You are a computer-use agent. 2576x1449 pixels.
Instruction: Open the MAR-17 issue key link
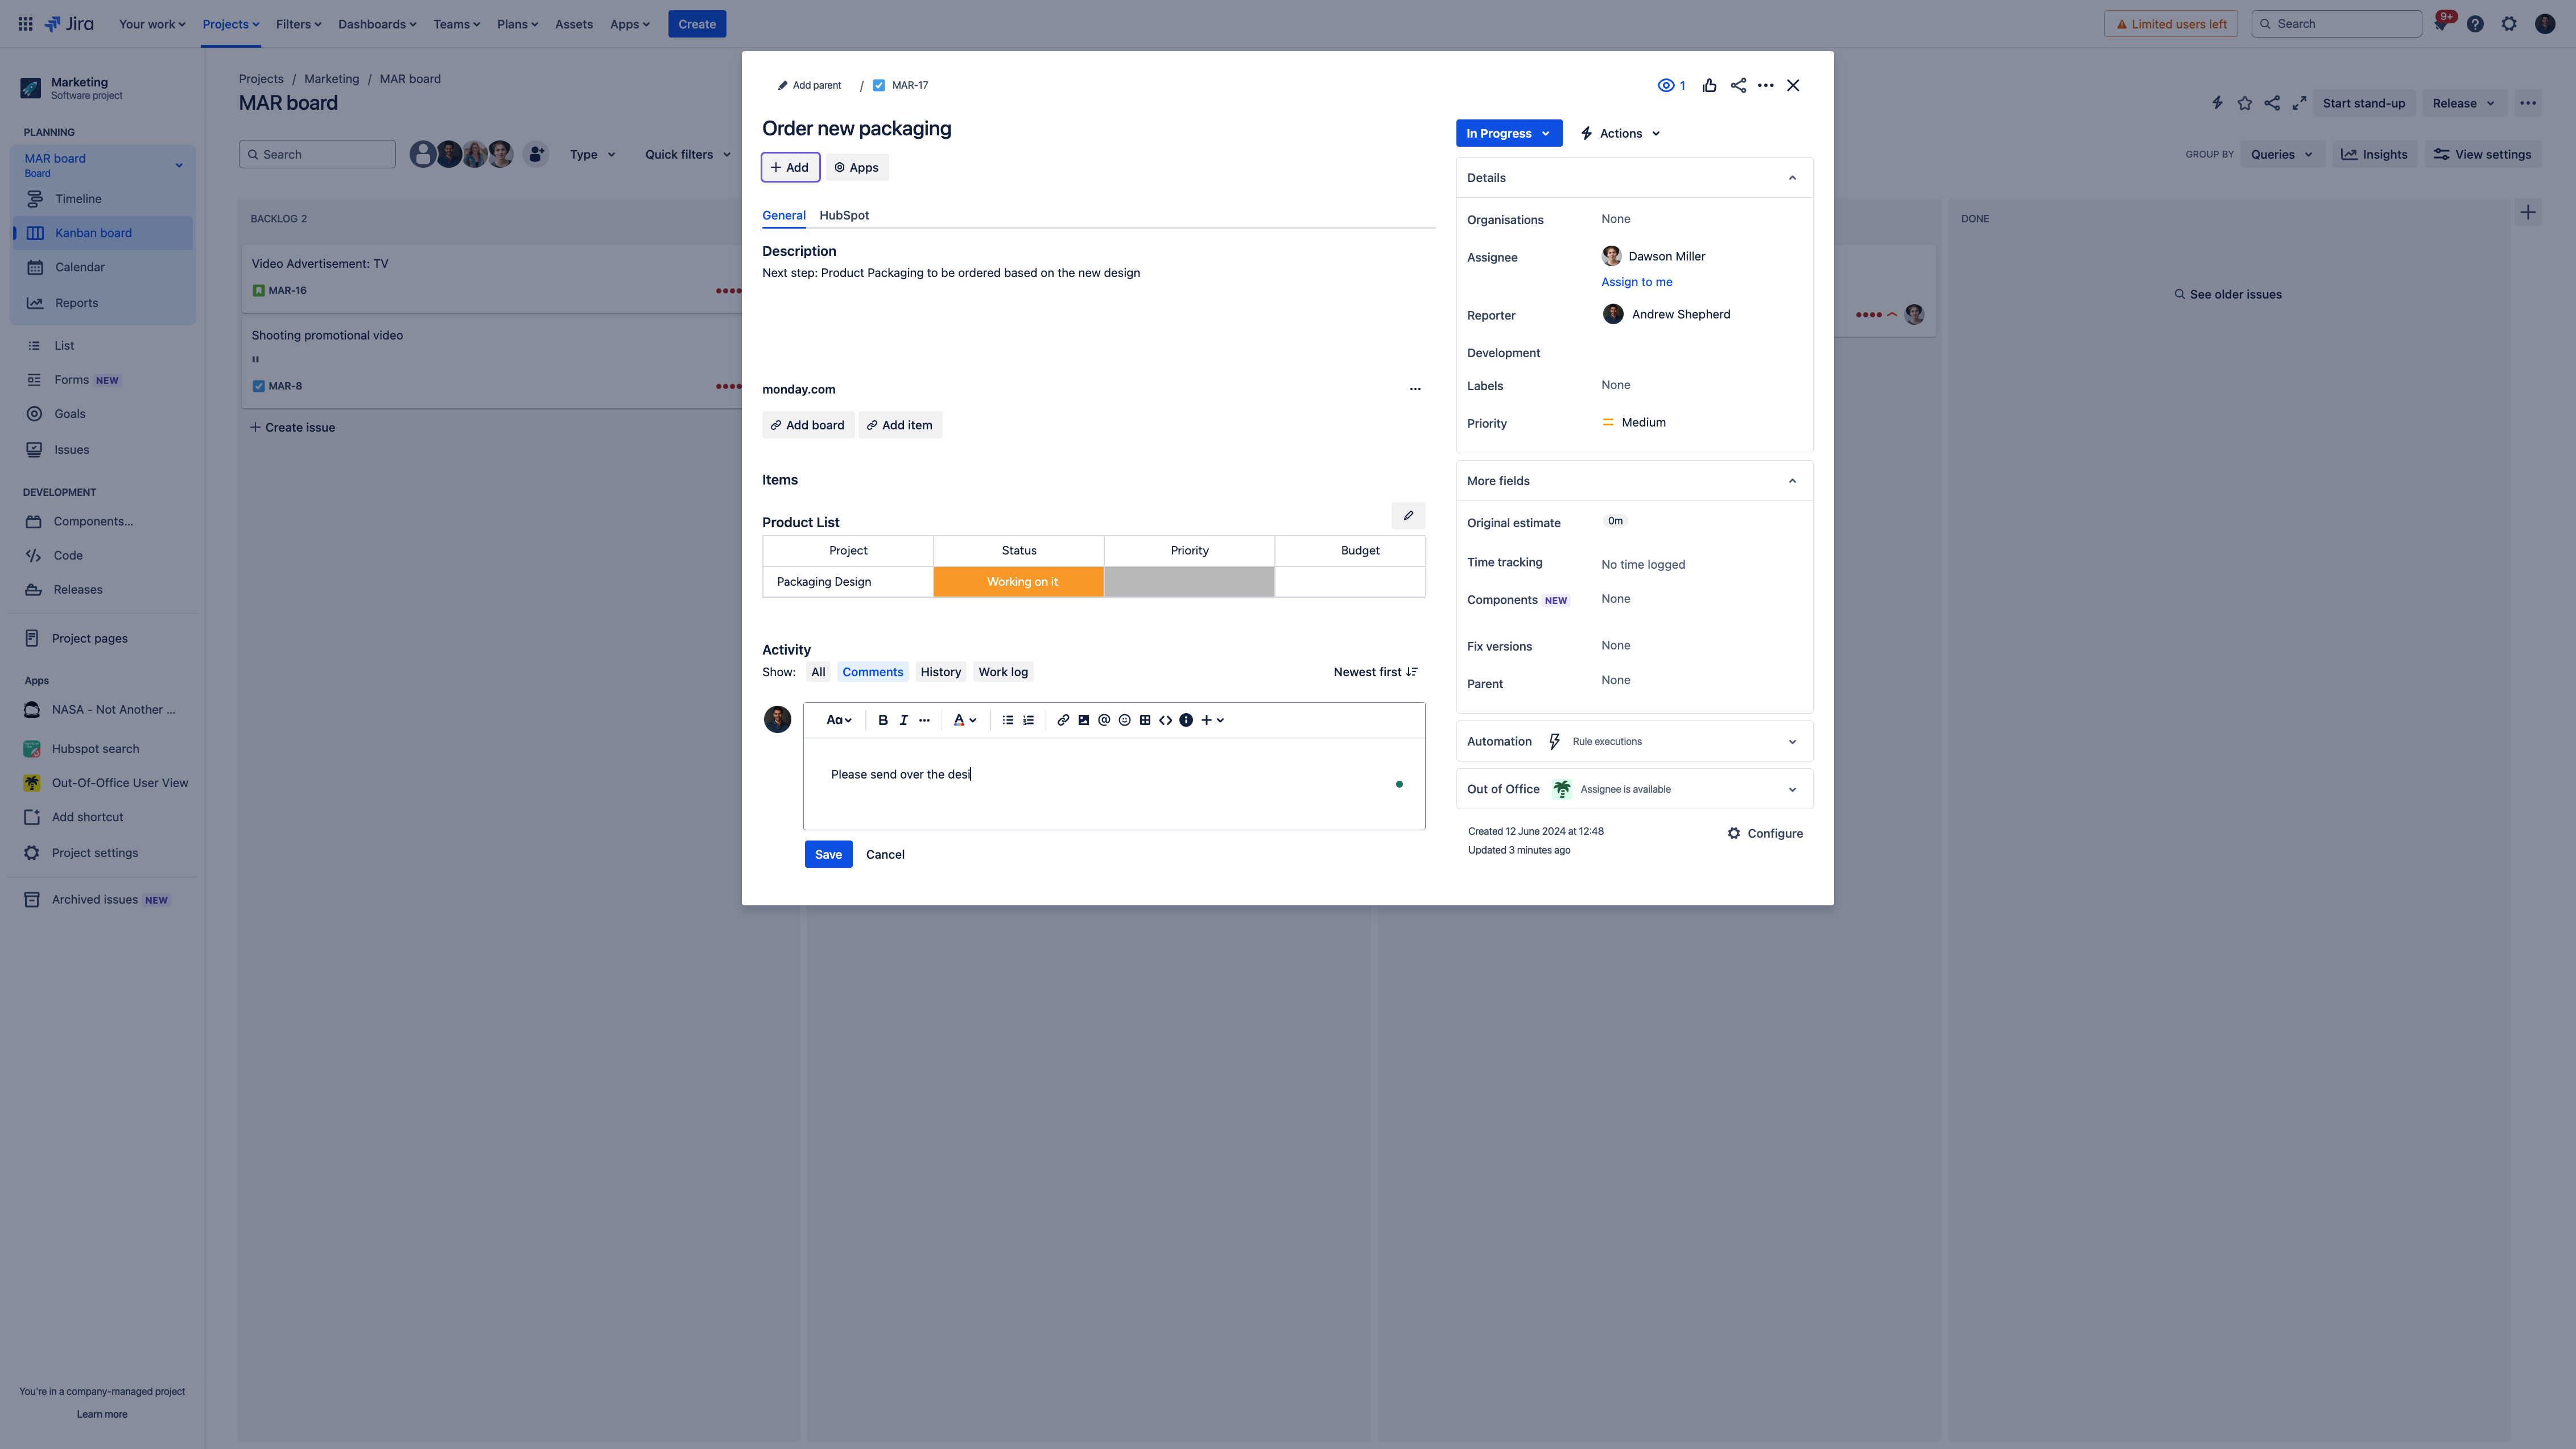pyautogui.click(x=909, y=85)
